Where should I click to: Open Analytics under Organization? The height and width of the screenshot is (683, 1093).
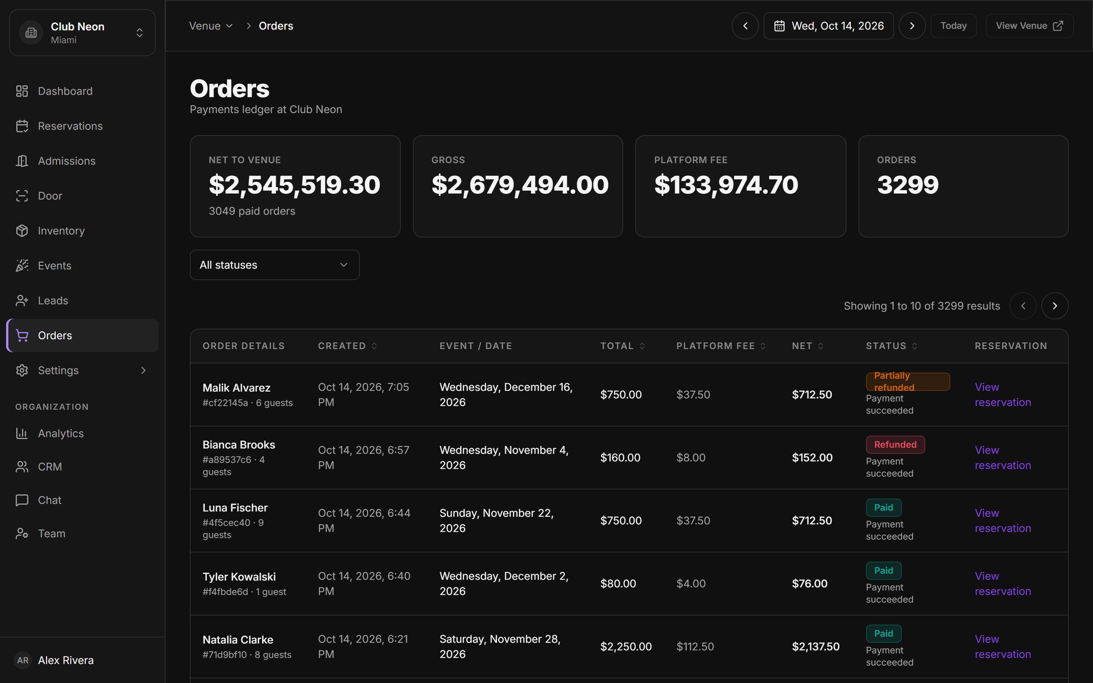coord(82,433)
